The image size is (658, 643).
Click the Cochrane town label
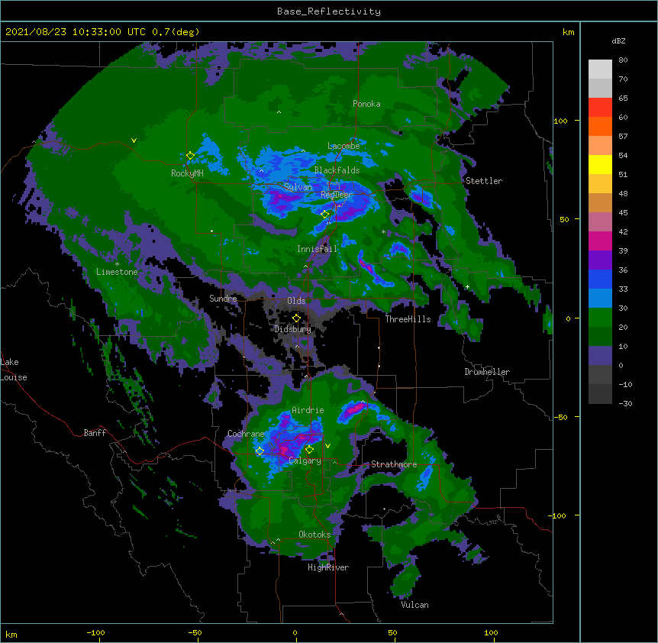(x=246, y=434)
